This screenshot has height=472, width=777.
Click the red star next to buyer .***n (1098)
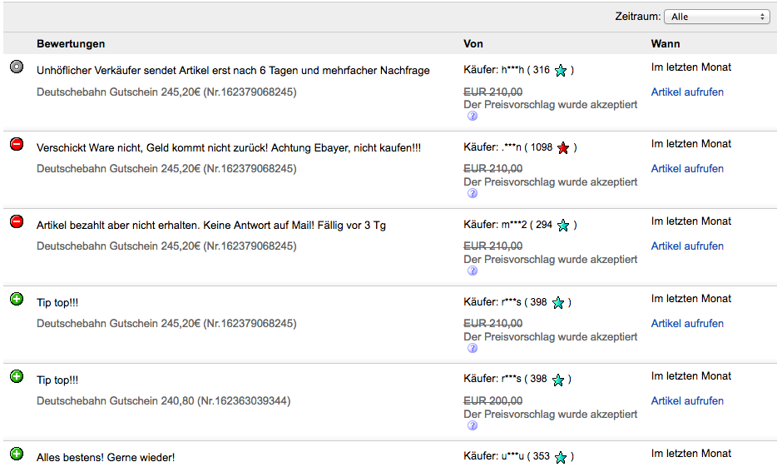tap(563, 148)
